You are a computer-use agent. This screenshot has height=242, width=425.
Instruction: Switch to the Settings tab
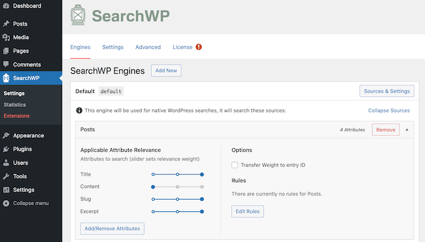[112, 47]
